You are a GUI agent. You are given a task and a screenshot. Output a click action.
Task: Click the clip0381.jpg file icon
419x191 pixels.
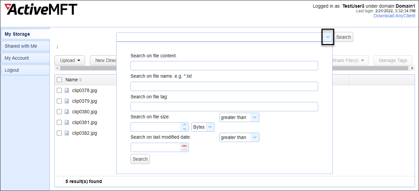67,122
